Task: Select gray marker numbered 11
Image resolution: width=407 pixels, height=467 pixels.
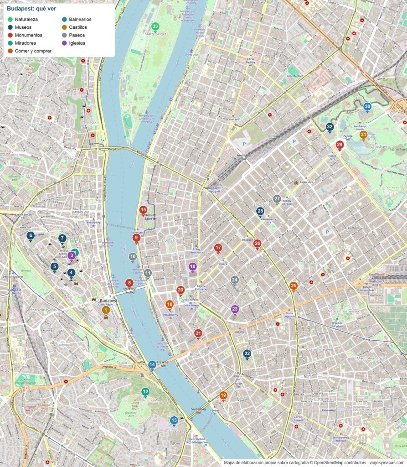Action: click(148, 273)
